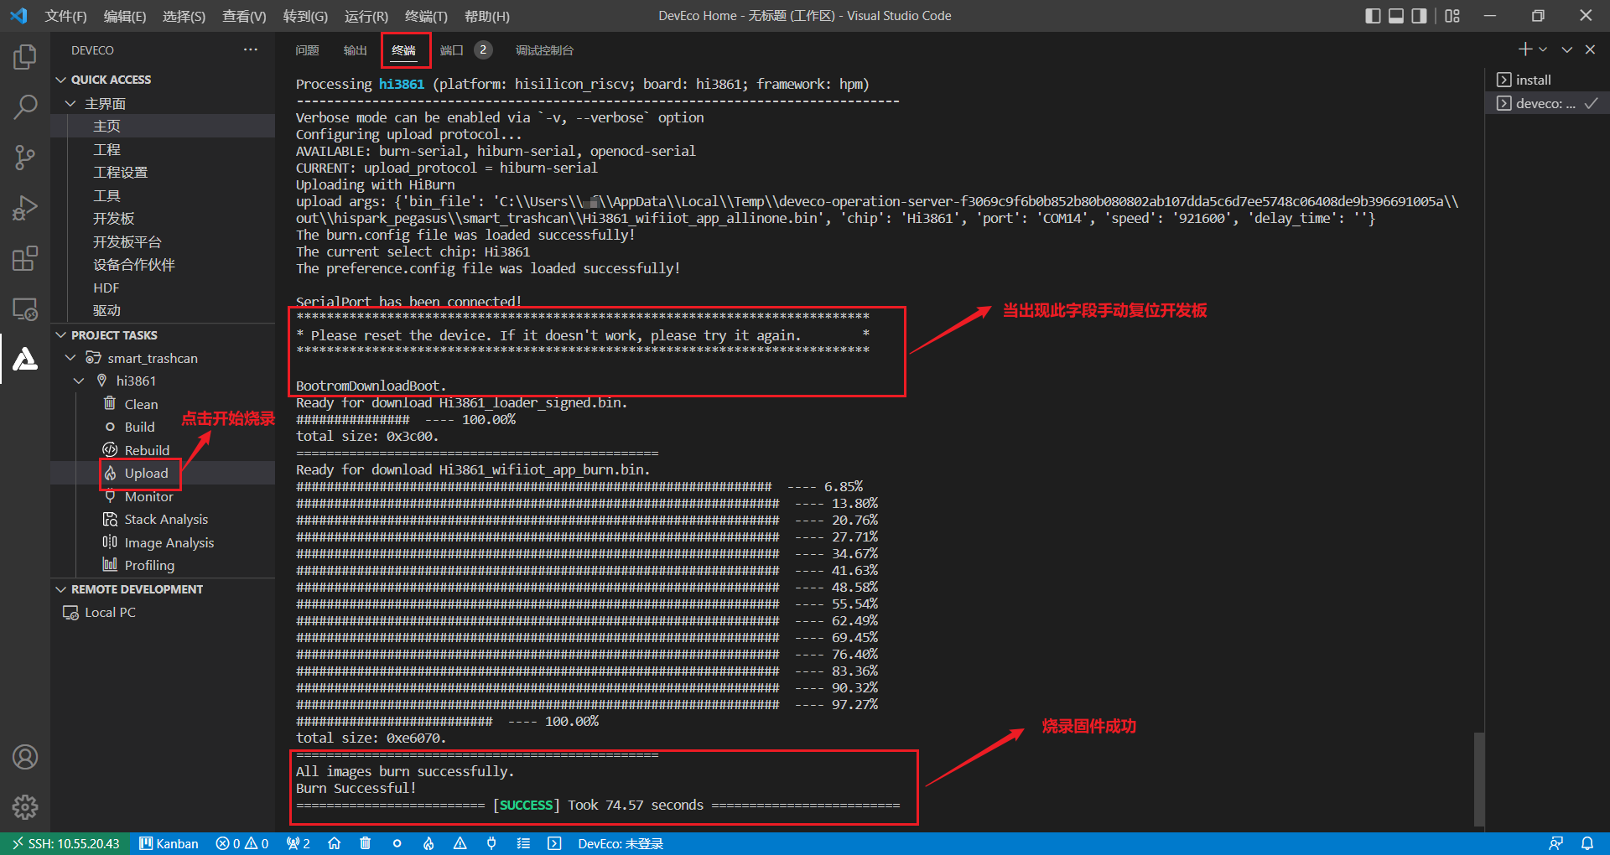Collapse the hi3861 tree node

point(79,381)
